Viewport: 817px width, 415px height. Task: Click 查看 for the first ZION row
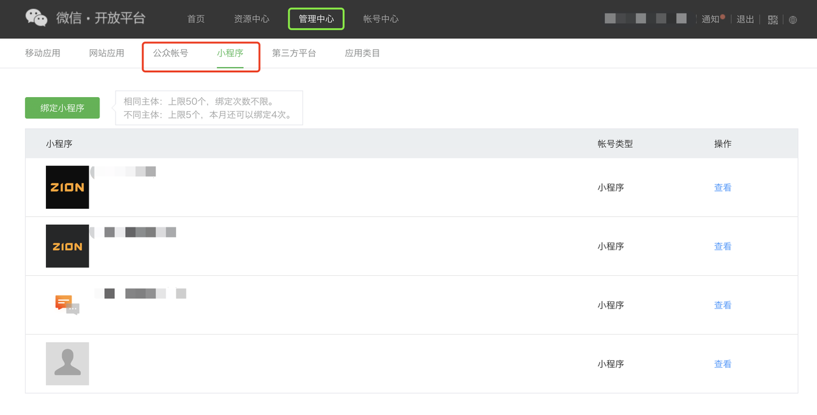coord(723,188)
